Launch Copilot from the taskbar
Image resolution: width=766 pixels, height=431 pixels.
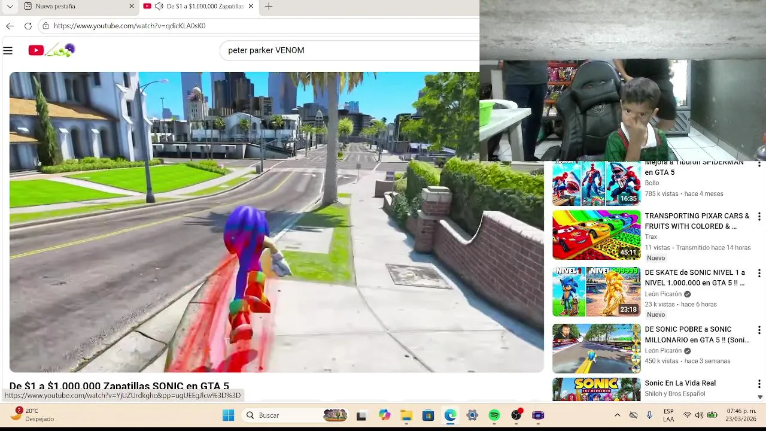click(x=384, y=415)
